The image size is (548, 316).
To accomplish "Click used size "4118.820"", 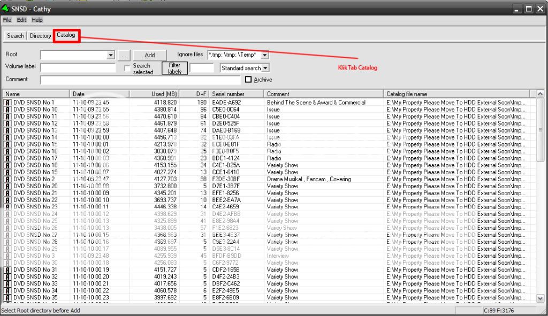I will [165, 103].
